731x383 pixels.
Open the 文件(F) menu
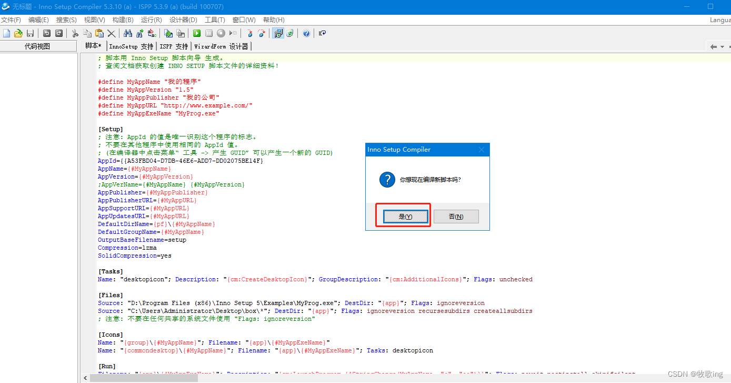click(x=11, y=19)
